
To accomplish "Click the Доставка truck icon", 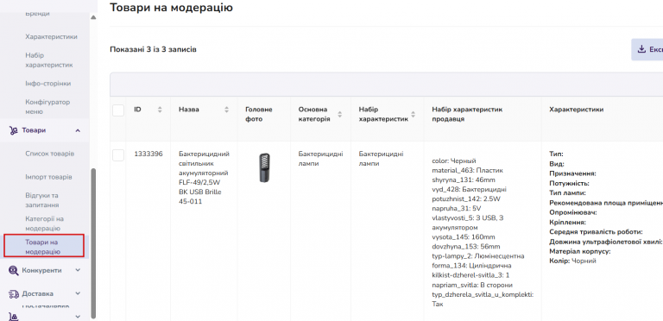I will click(x=14, y=294).
